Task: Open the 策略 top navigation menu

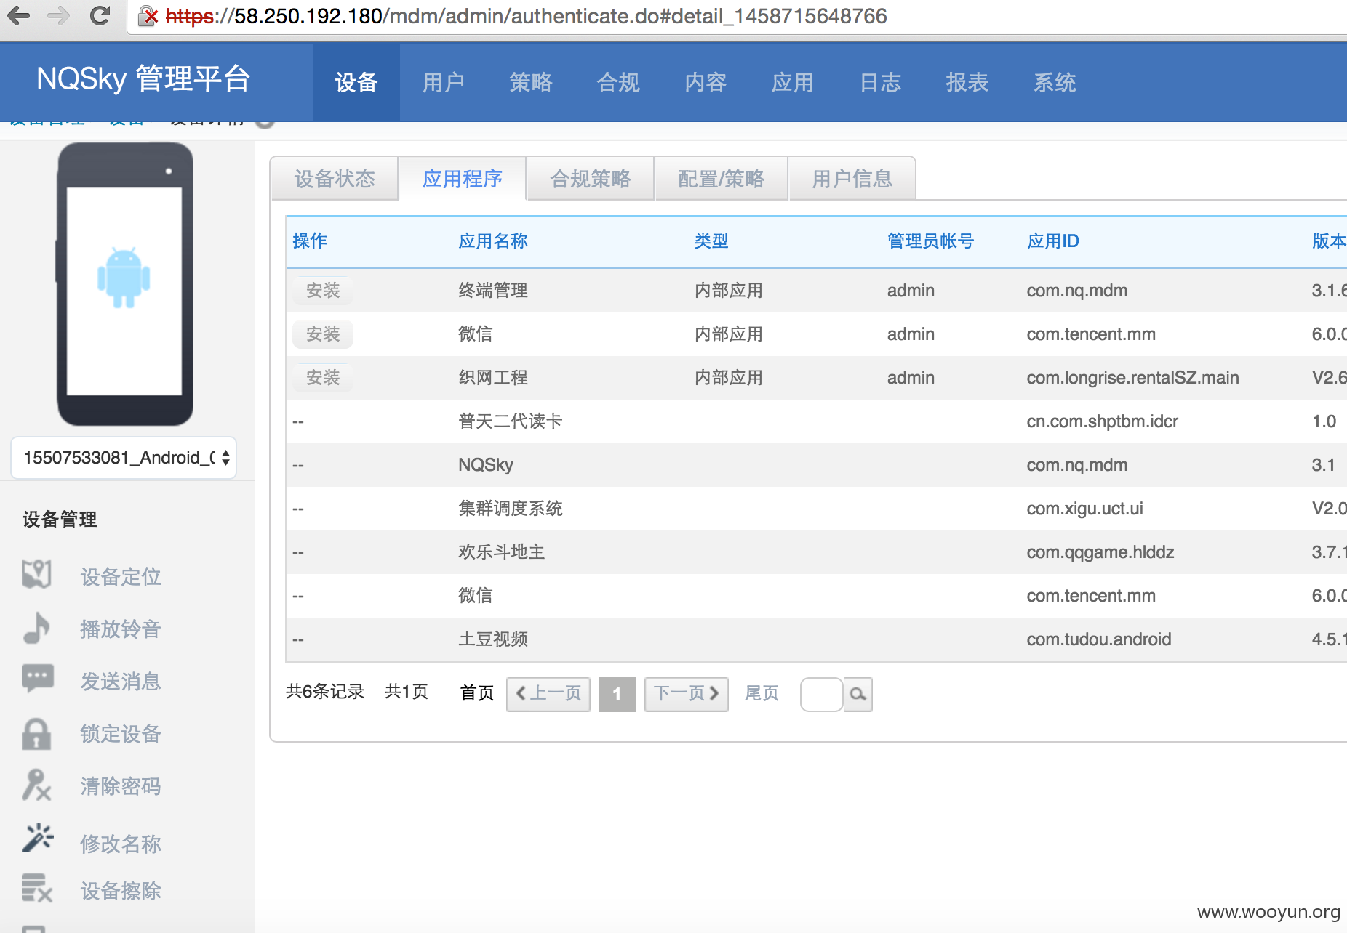Action: (531, 82)
